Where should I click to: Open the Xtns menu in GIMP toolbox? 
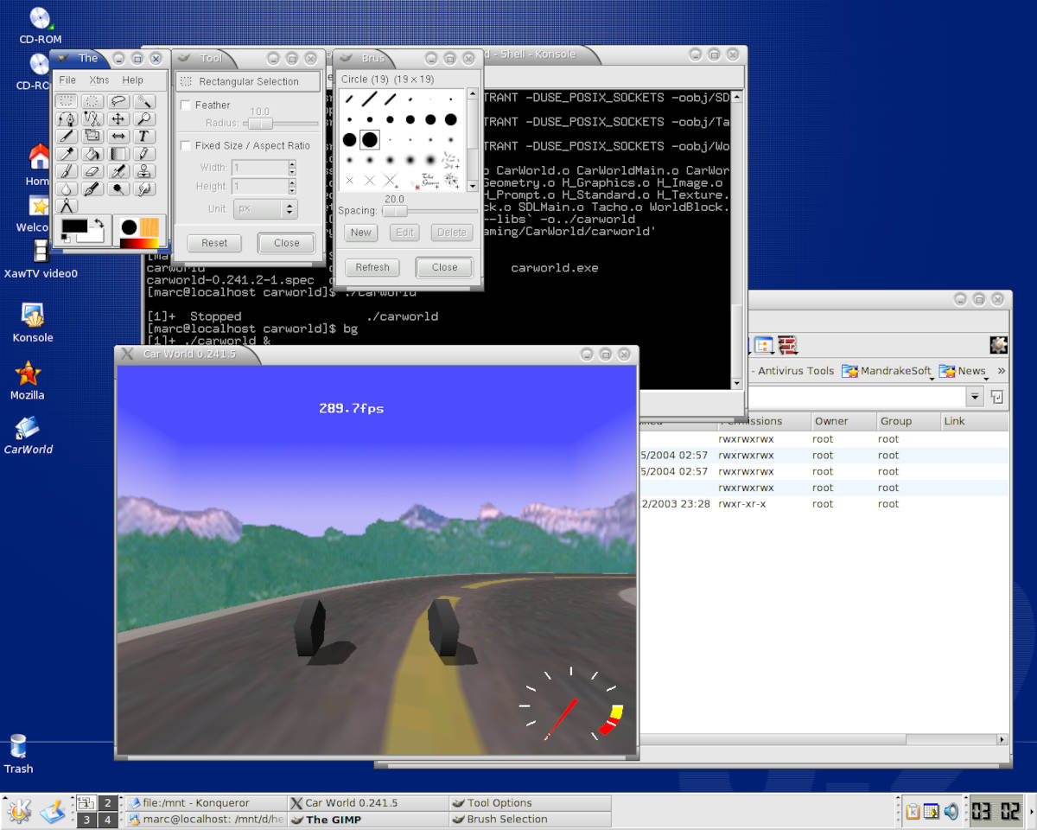click(x=99, y=80)
